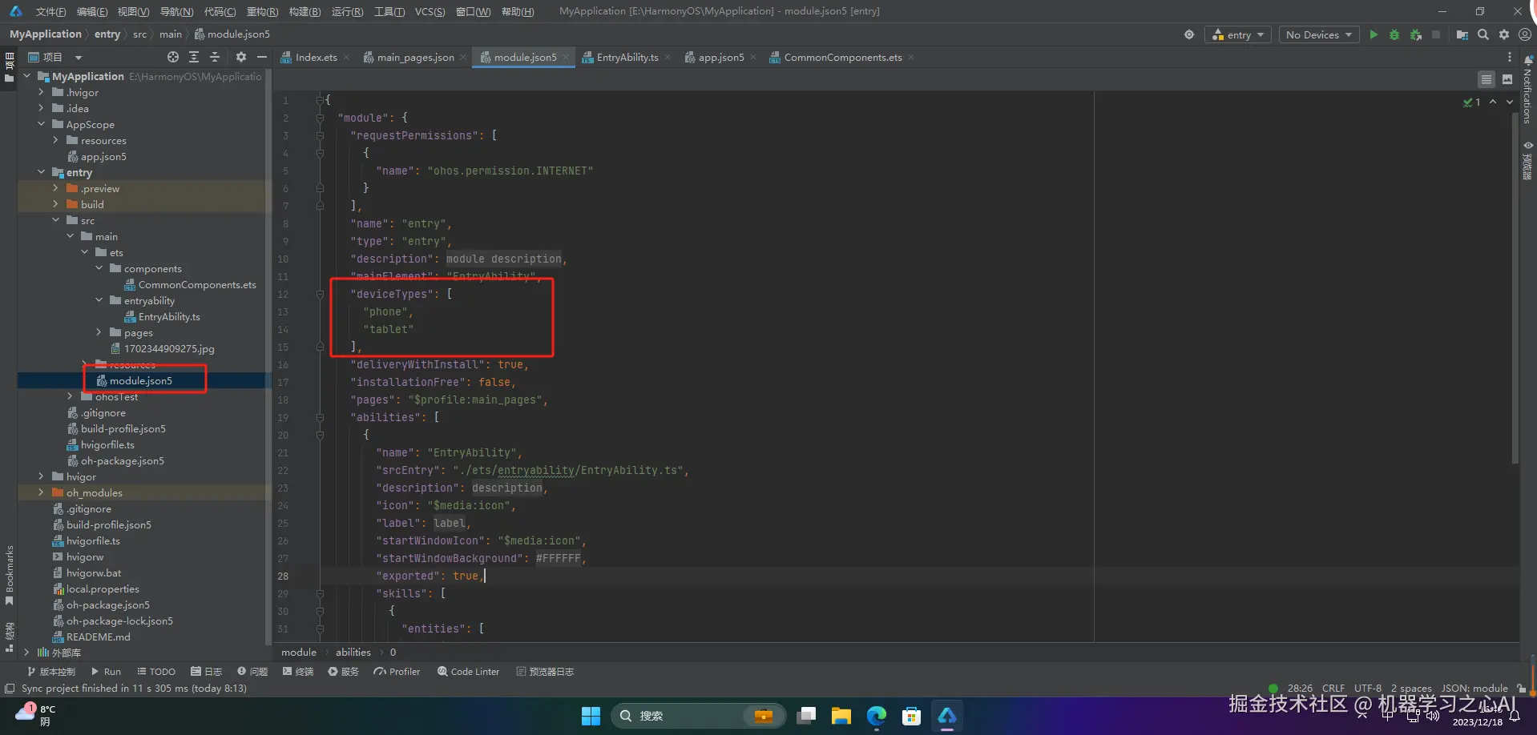Open the TODO tool window
This screenshot has width=1537, height=735.
click(x=156, y=672)
